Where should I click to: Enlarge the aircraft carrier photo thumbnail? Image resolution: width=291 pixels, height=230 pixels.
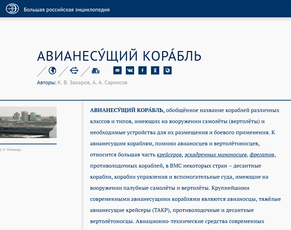pyautogui.click(x=28, y=122)
